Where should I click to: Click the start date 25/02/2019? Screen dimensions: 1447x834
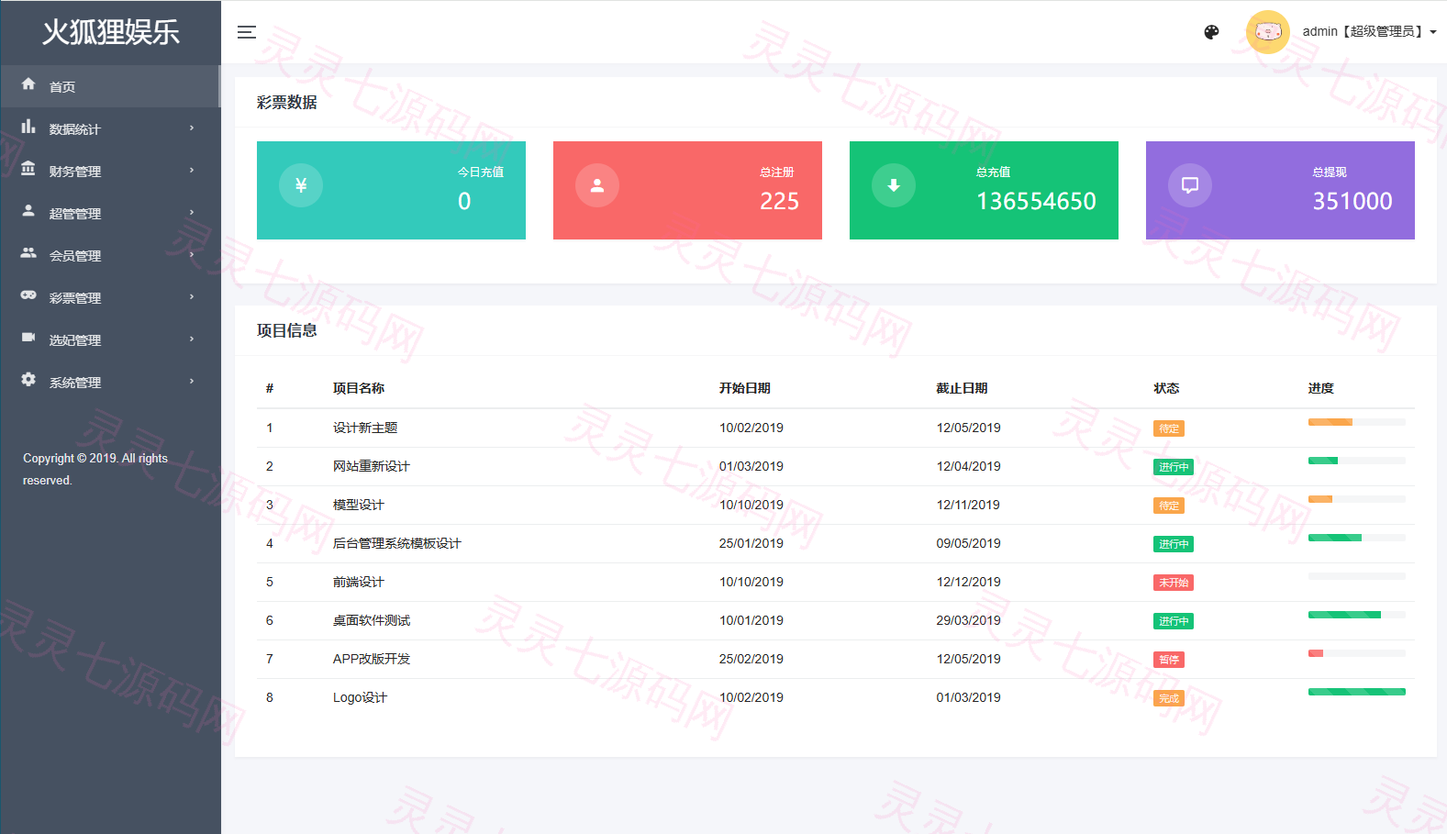click(x=751, y=659)
